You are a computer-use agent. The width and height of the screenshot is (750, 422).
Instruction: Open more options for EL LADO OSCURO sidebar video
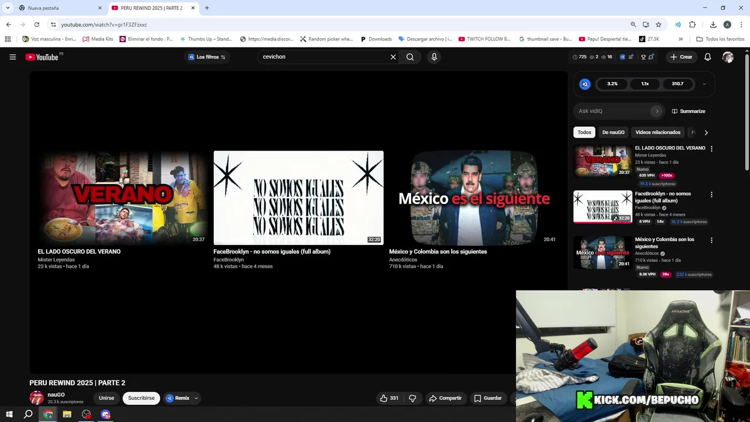(711, 149)
